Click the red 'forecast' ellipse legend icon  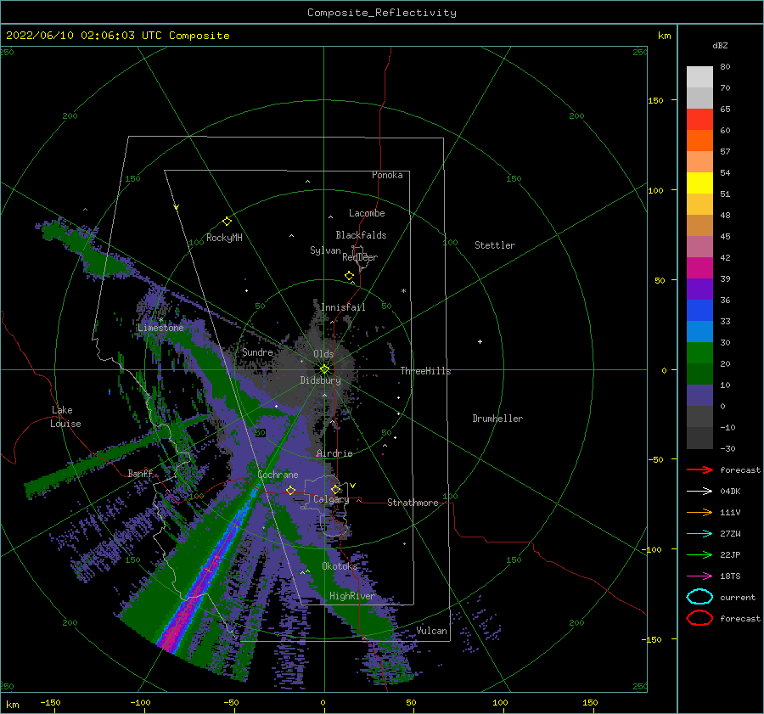pos(699,618)
